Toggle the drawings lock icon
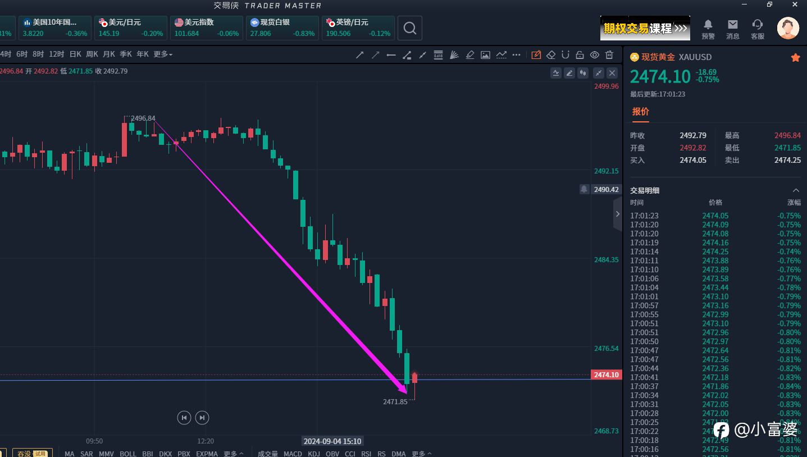 click(580, 54)
